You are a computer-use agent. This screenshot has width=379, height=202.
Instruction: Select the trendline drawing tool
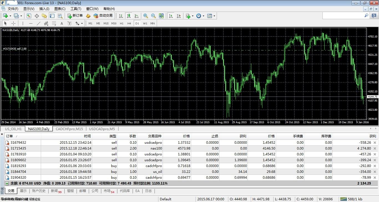38,23
